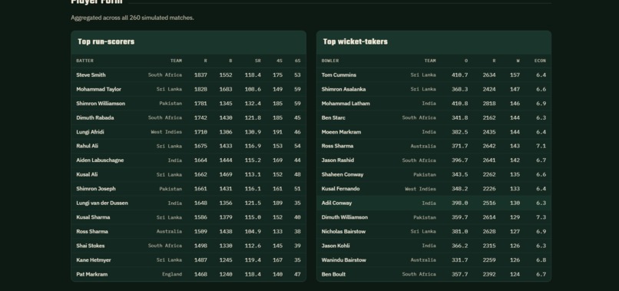Click TEAM column header in wicket-takers table
The height and width of the screenshot is (291, 619).
pos(430,61)
